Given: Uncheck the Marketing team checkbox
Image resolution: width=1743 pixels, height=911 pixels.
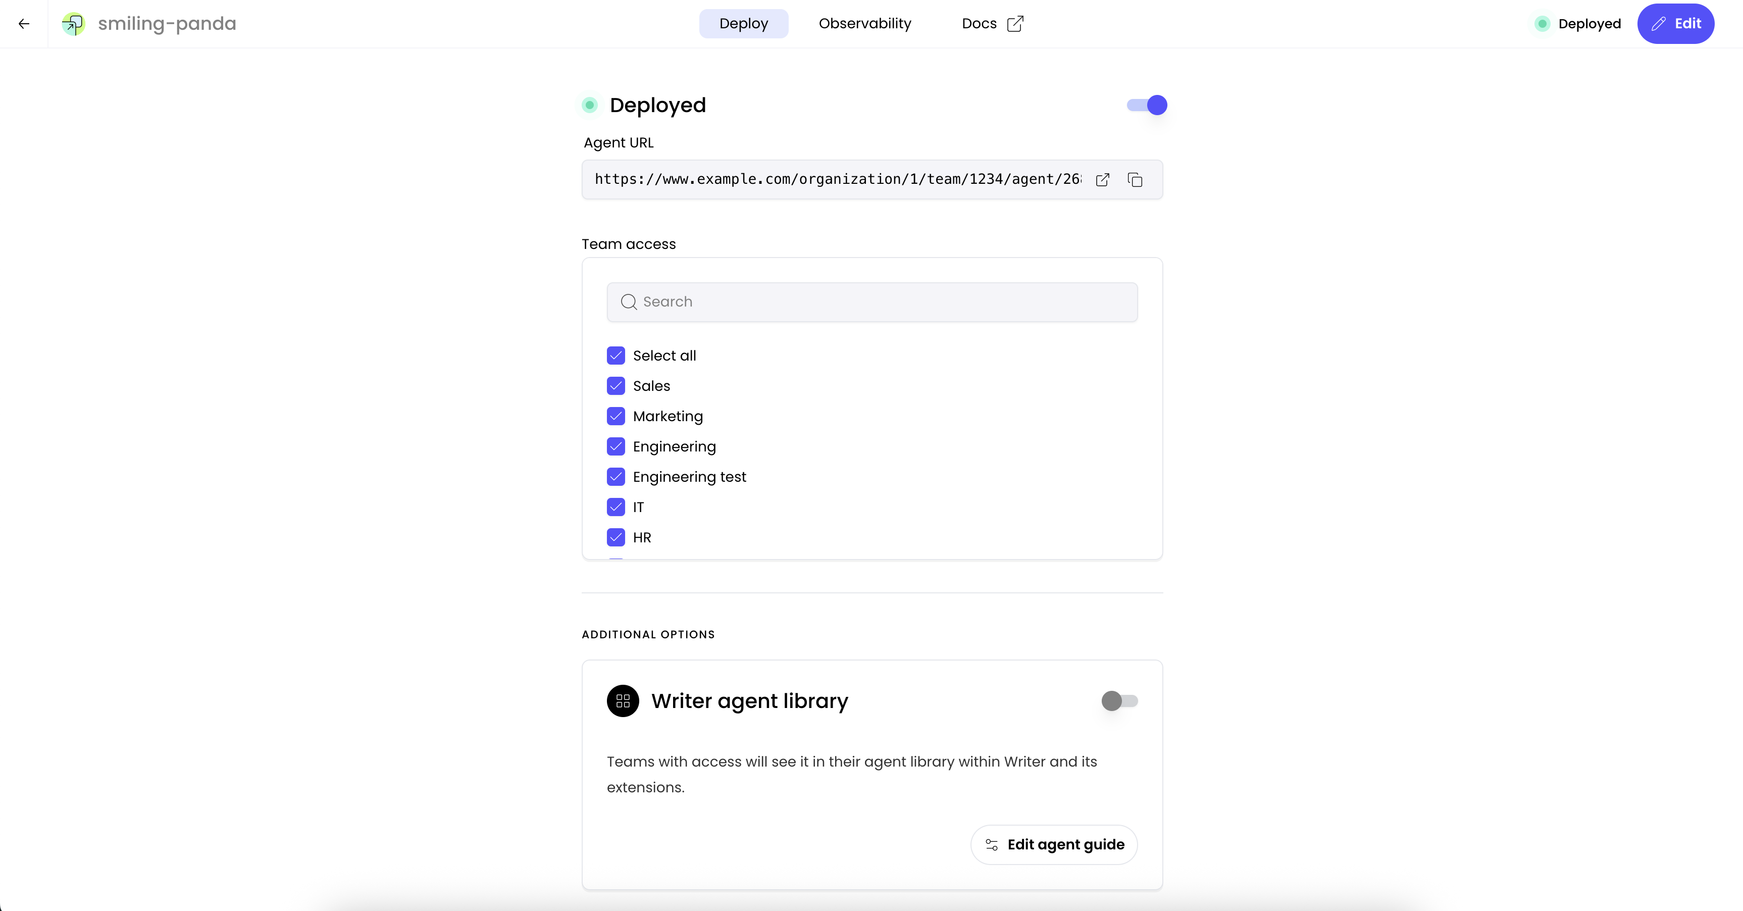Looking at the screenshot, I should pos(616,416).
